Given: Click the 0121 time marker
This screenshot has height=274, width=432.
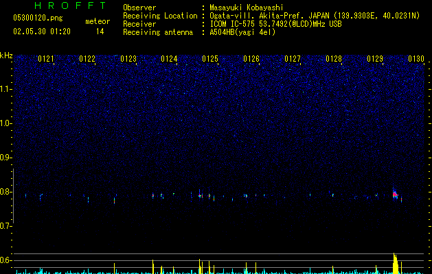Looking at the screenshot, I should 46,59.
